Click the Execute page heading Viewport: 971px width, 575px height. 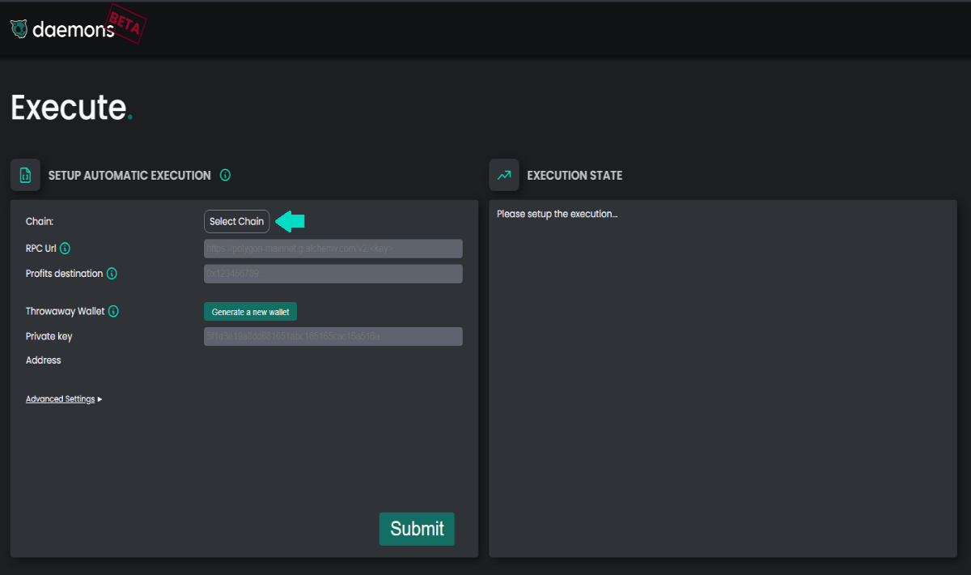click(69, 108)
